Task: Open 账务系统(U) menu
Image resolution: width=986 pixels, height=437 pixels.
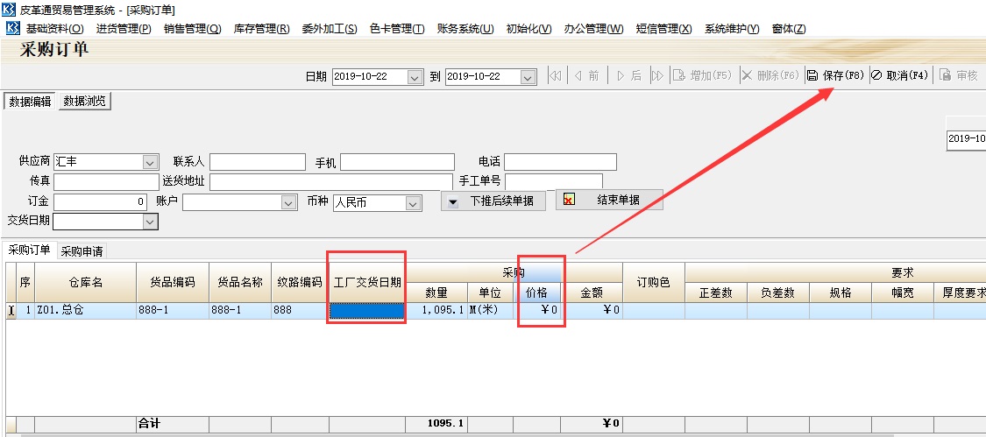Action: [x=465, y=29]
